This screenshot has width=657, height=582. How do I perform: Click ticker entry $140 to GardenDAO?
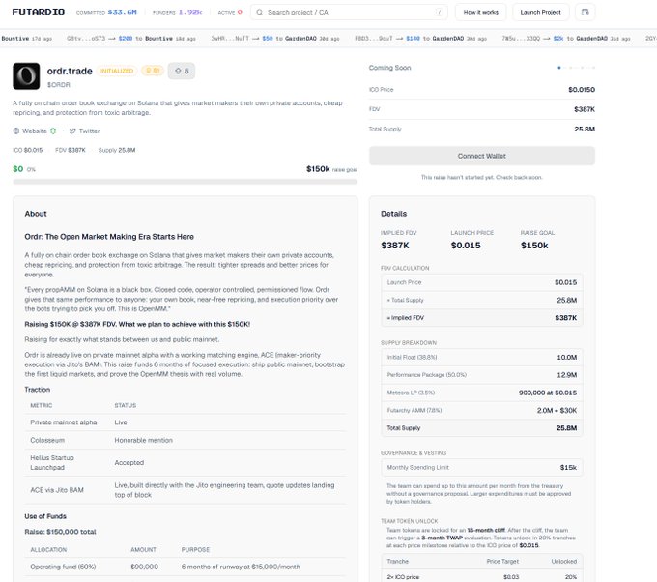point(420,38)
